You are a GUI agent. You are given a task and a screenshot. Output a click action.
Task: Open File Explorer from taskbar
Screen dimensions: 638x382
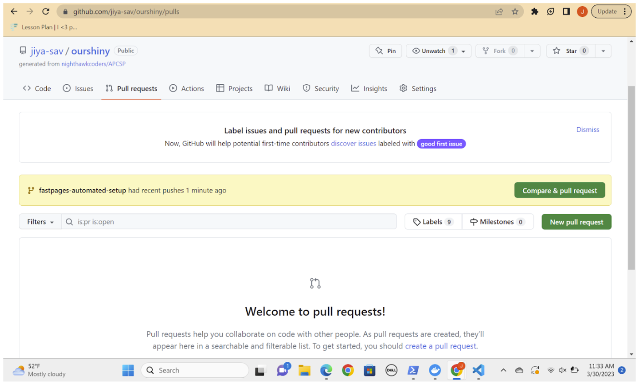point(305,370)
